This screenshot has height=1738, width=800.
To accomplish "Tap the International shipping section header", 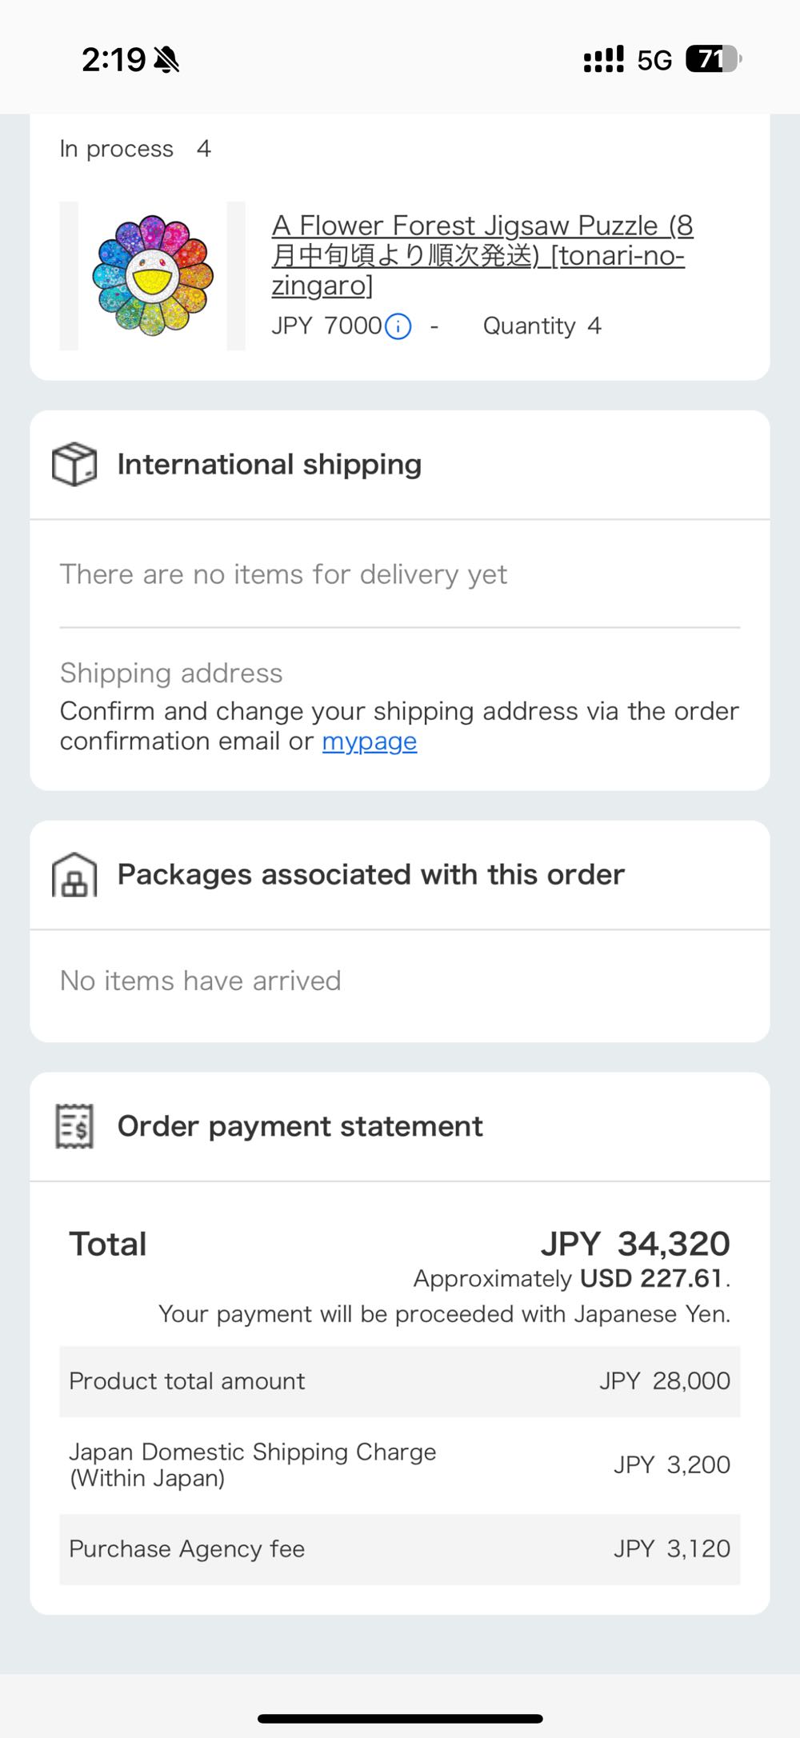I will click(270, 465).
